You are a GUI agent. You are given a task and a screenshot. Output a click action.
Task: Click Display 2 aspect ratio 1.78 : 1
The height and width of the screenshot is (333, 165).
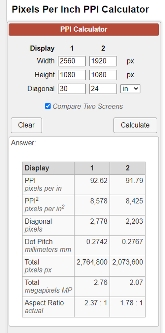pyautogui.click(x=131, y=303)
